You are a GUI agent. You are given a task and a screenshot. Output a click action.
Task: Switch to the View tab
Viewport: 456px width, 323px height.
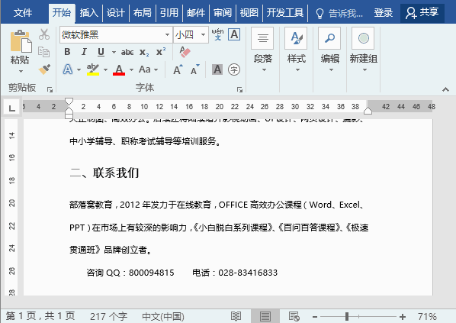click(x=249, y=13)
